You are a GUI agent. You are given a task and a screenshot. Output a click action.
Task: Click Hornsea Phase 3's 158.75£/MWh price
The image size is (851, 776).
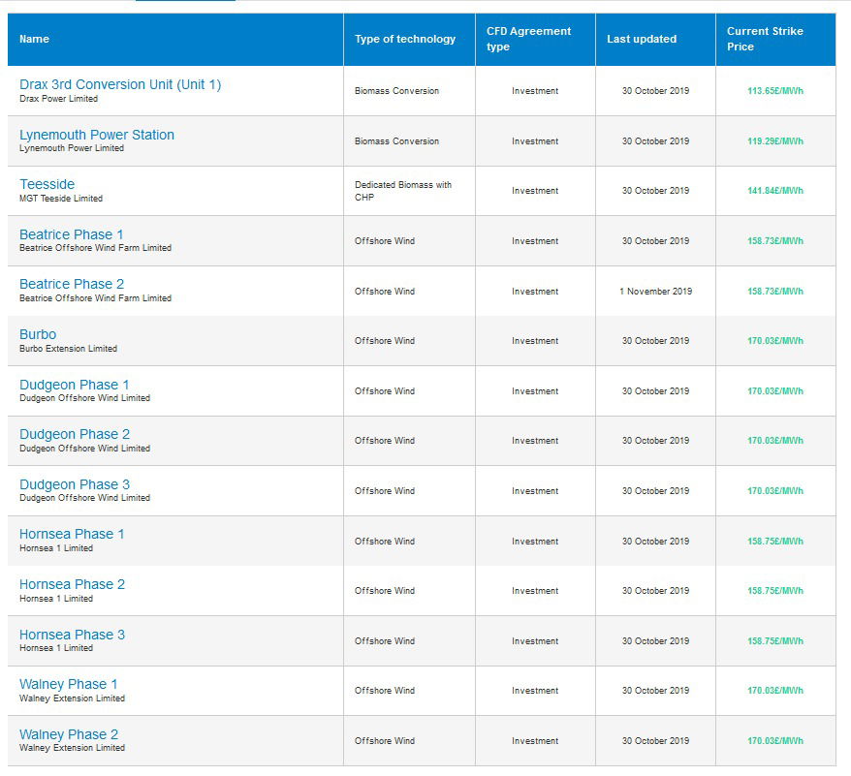click(x=775, y=641)
